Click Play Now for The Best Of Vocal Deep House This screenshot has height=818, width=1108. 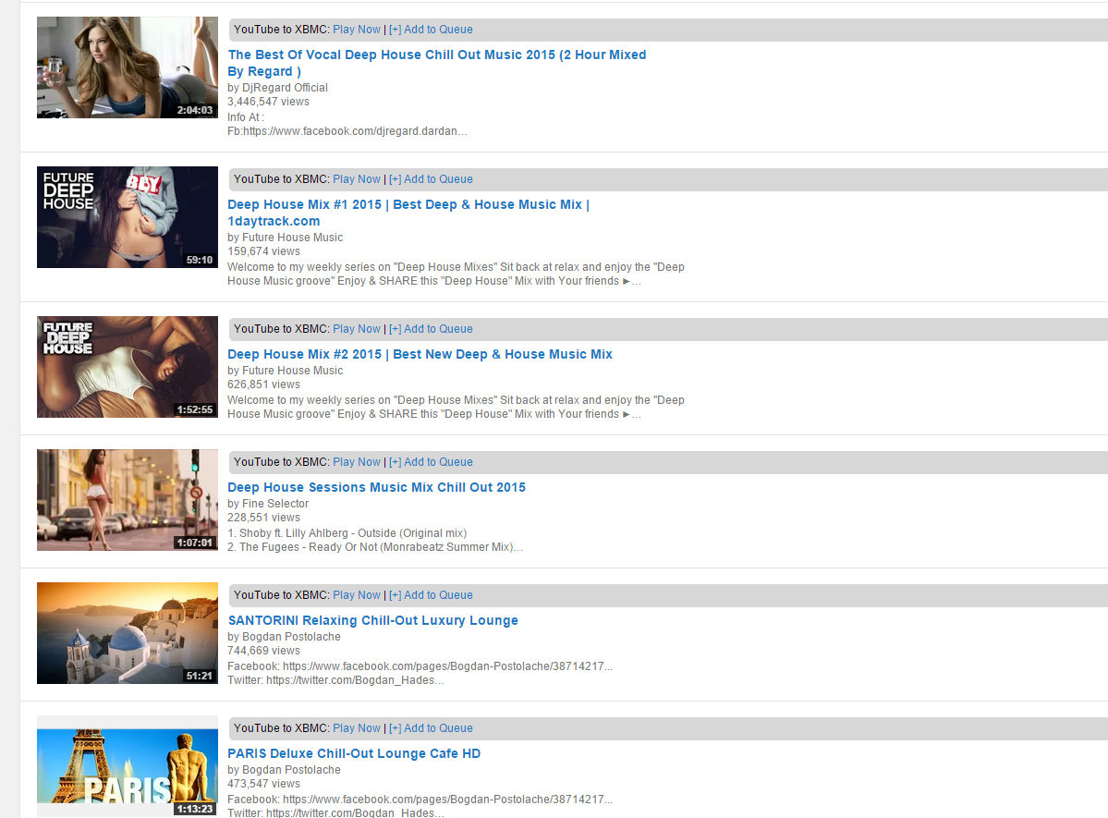[x=356, y=30]
